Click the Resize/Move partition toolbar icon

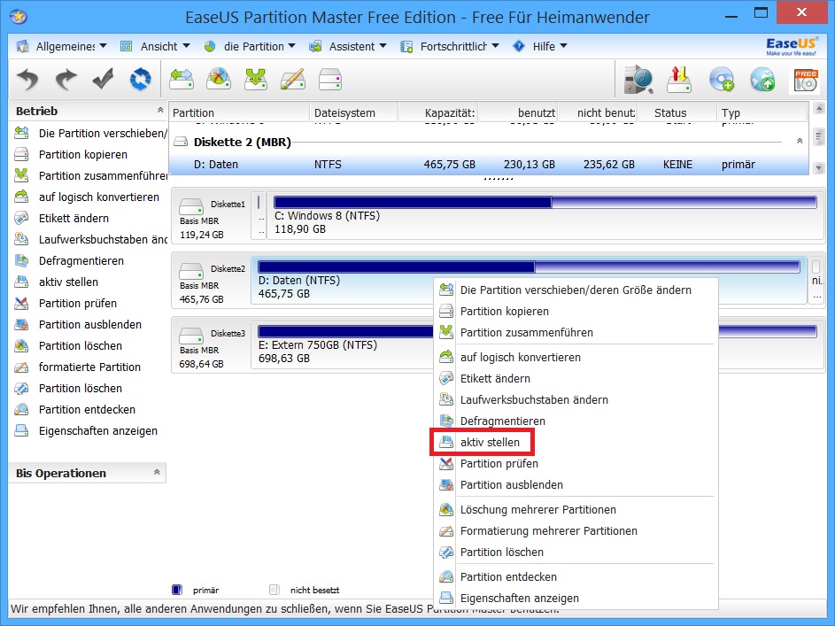(x=181, y=80)
